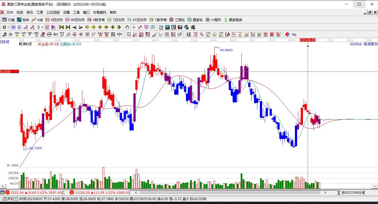378x204 pixels.
Task: Click the 2023-06-20 date marker
Action: click(308, 40)
